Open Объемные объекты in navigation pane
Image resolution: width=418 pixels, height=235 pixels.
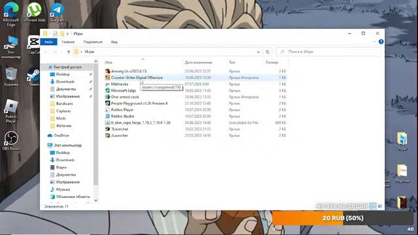tap(73, 196)
